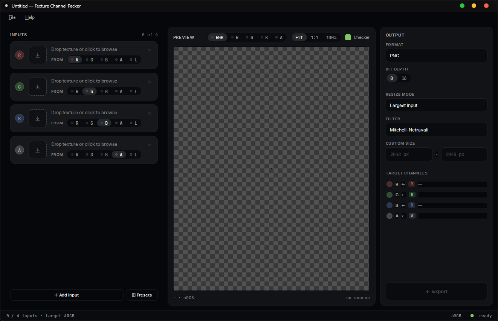Remove the R input slot with its × icon
The image size is (498, 321).
pos(150,50)
